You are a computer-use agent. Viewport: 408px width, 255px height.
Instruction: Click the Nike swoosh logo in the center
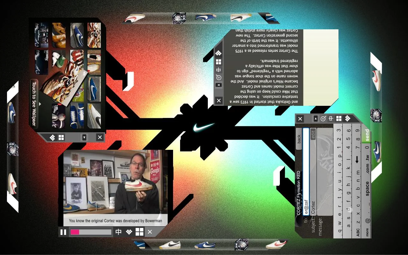pos(203,127)
